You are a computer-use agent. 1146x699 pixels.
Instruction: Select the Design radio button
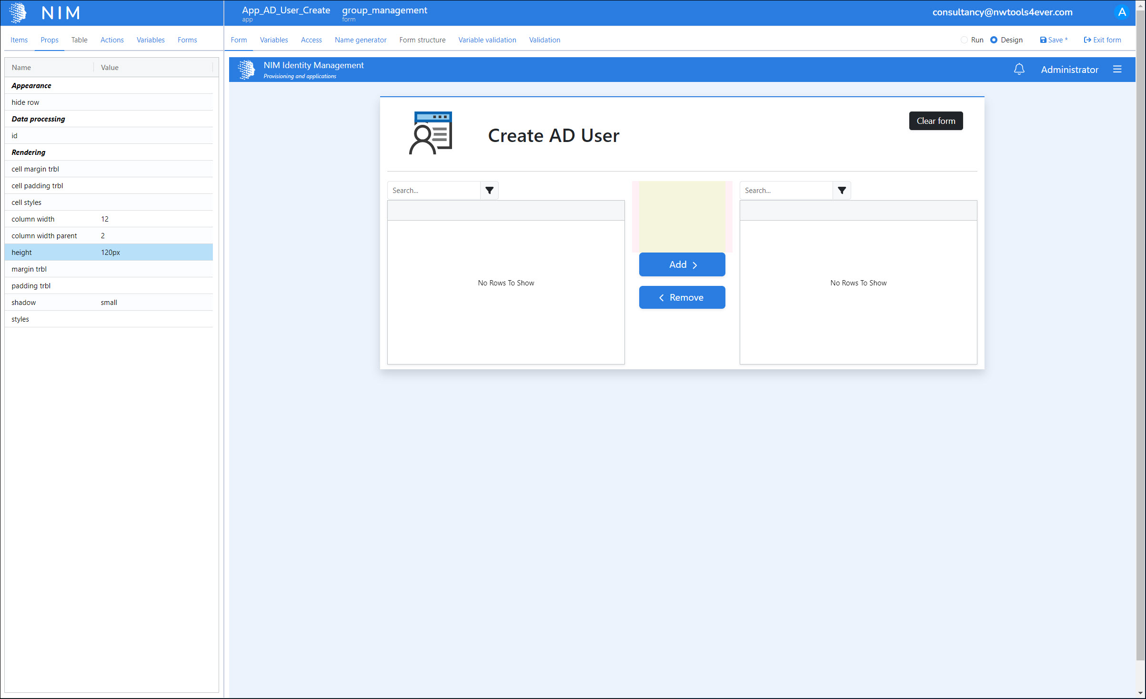pyautogui.click(x=994, y=40)
